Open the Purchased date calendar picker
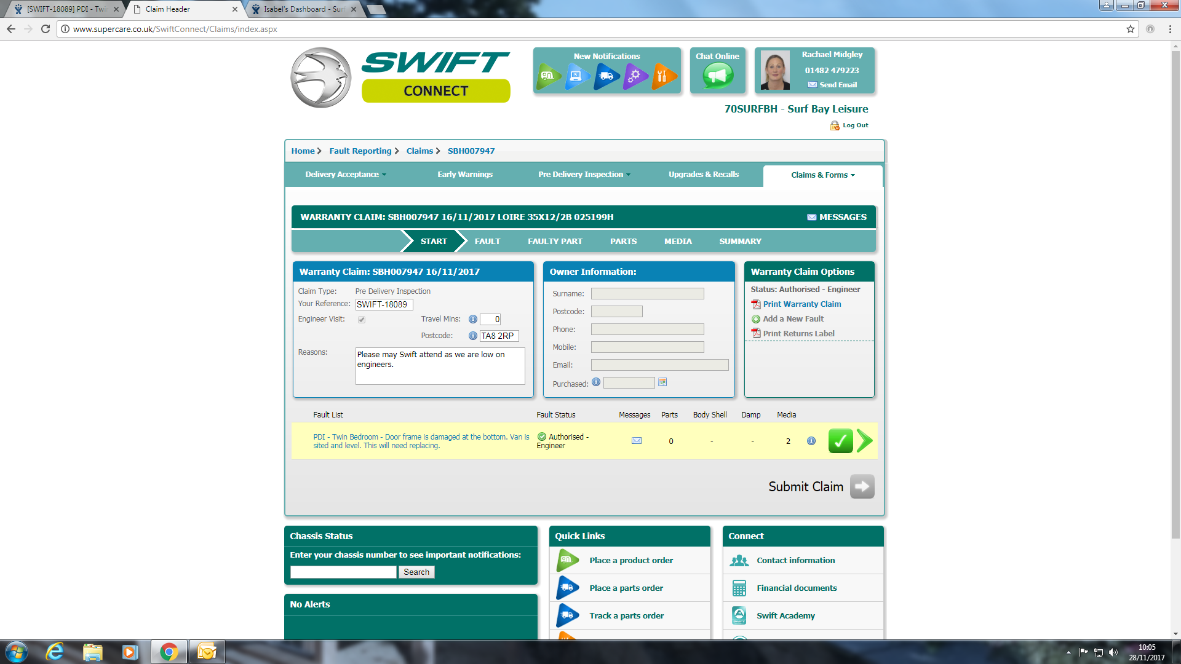 (662, 382)
